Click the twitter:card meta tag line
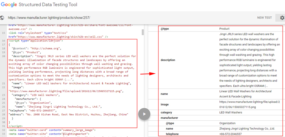This screenshot has height=137, width=285. coord(52,130)
